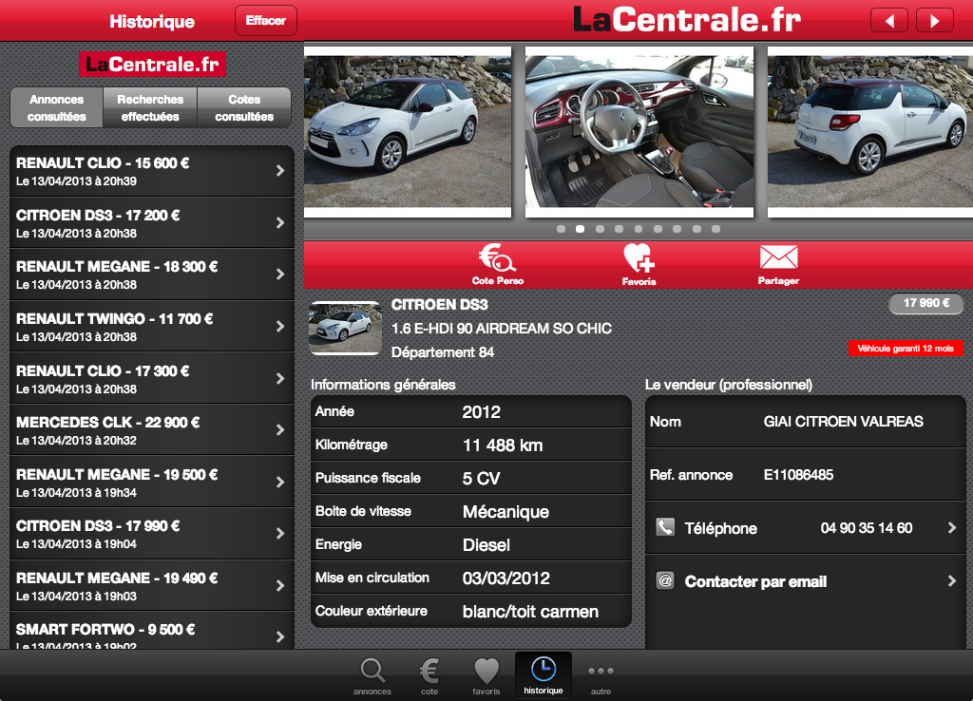Click the small DS3 listing thumbnail

(345, 328)
